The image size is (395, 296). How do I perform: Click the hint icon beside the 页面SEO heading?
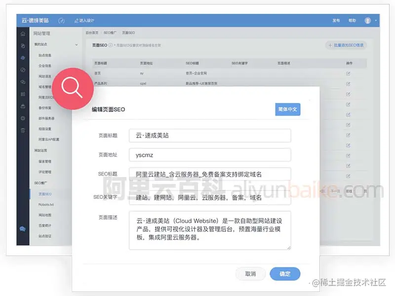(x=111, y=45)
